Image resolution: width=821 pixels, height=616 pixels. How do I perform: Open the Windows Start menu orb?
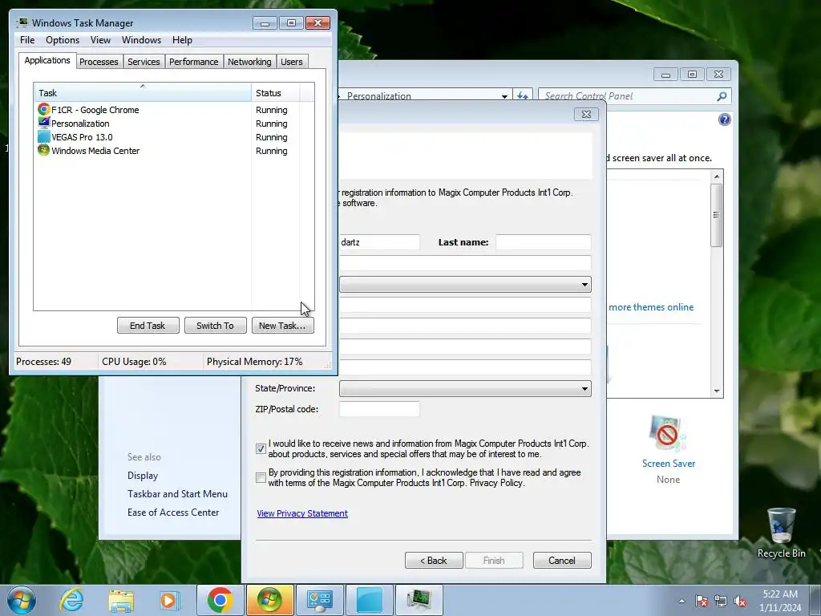pos(22,600)
